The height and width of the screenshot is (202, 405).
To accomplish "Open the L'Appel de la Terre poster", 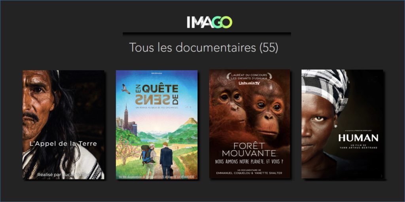I will 64,125.
